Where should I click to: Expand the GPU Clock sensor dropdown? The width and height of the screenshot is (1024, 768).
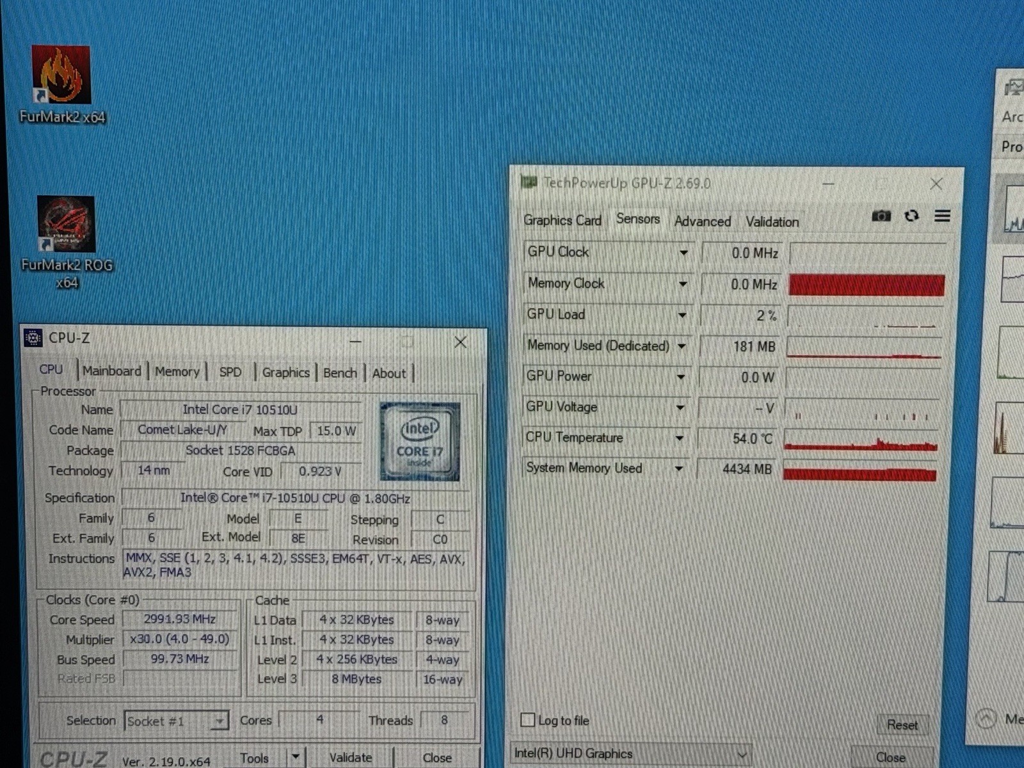(x=684, y=252)
